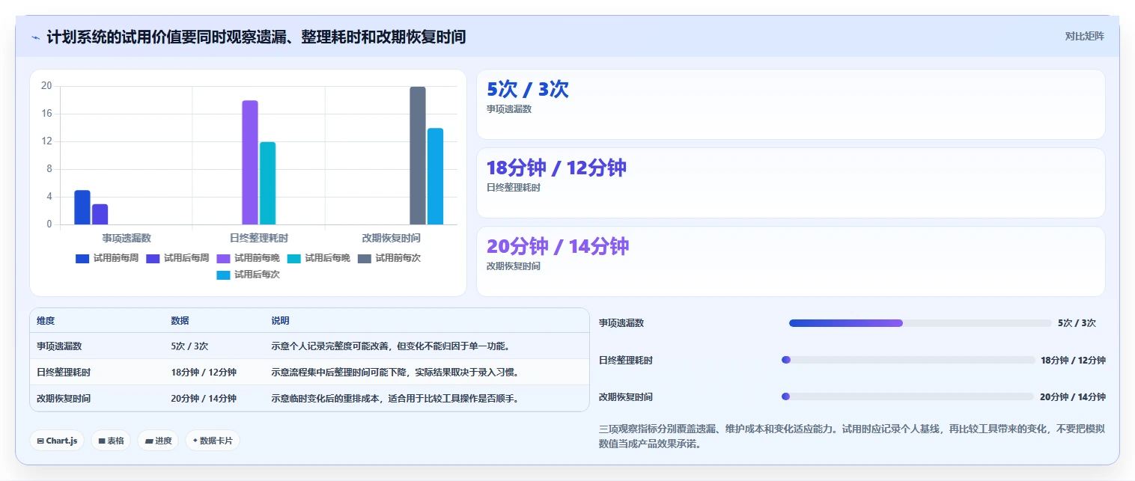Toggle the 试用后每晚 legend entry

click(x=318, y=258)
